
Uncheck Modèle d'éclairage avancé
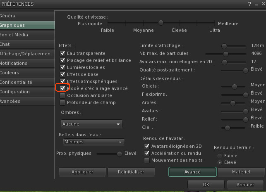point(62,88)
